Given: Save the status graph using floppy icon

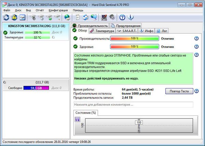Looking at the screenshot, I should [77, 119].
